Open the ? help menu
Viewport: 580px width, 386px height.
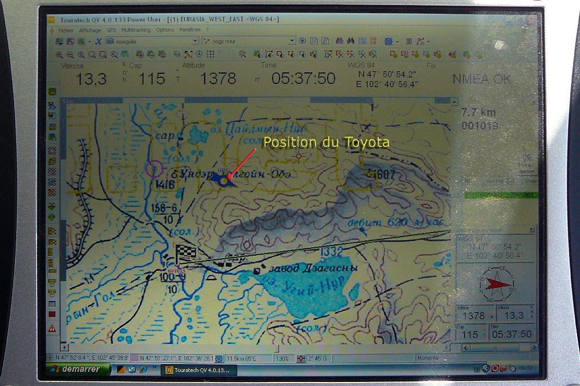click(x=208, y=30)
